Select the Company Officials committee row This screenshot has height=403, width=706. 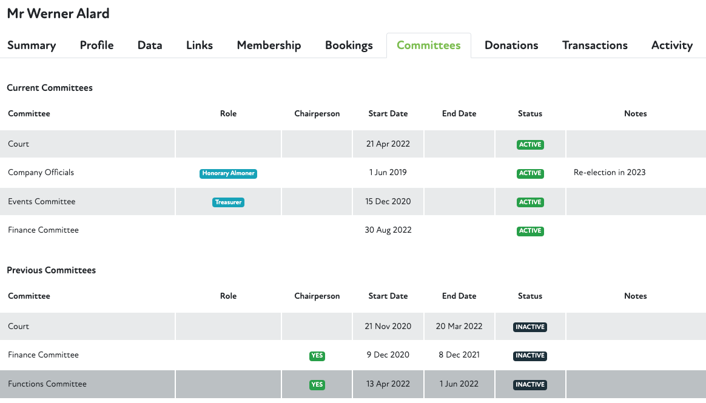click(x=41, y=173)
